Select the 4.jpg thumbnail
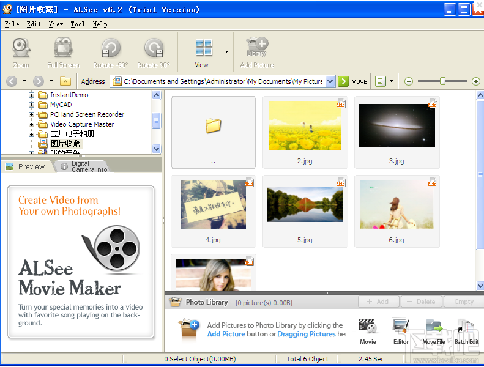 pos(214,212)
